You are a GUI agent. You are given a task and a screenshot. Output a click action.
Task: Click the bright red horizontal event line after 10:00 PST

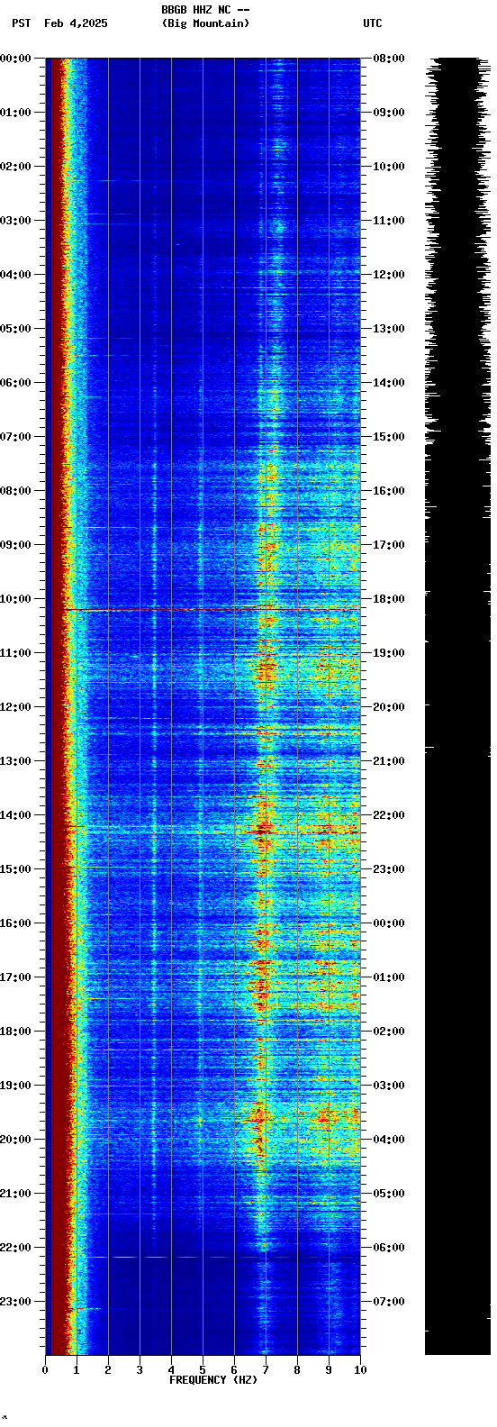(x=212, y=610)
